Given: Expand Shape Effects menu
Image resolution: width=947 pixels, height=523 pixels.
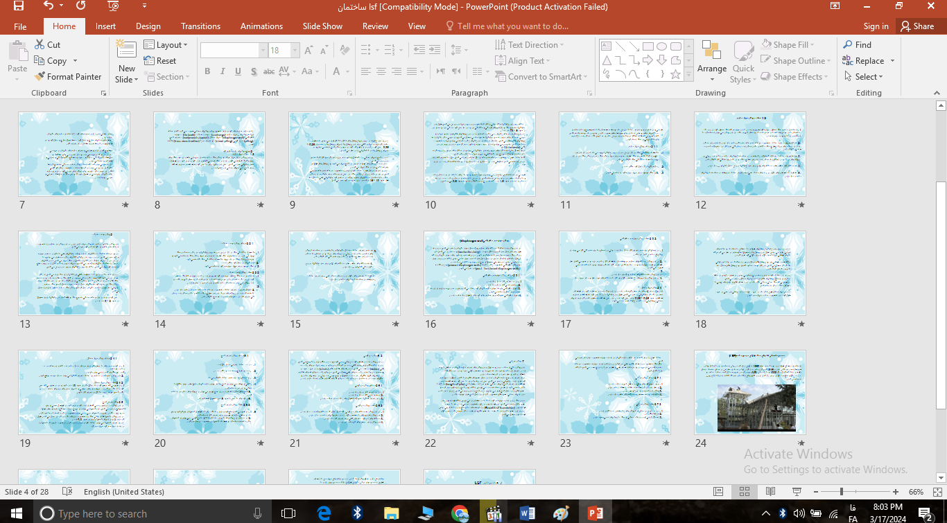Looking at the screenshot, I should [795, 76].
